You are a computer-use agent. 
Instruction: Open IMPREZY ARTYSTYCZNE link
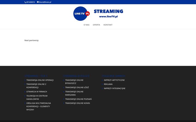pos(114,80)
